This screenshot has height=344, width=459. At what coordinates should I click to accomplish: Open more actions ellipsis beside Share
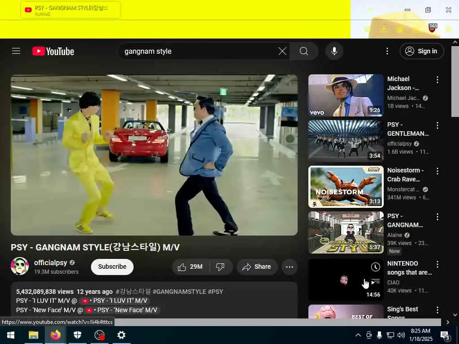pos(290,267)
